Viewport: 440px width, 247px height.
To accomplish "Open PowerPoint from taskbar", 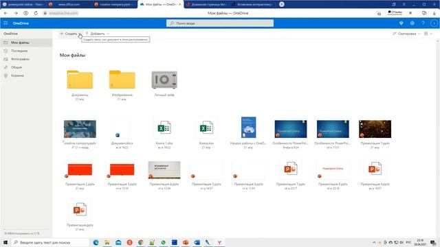I will (186, 242).
